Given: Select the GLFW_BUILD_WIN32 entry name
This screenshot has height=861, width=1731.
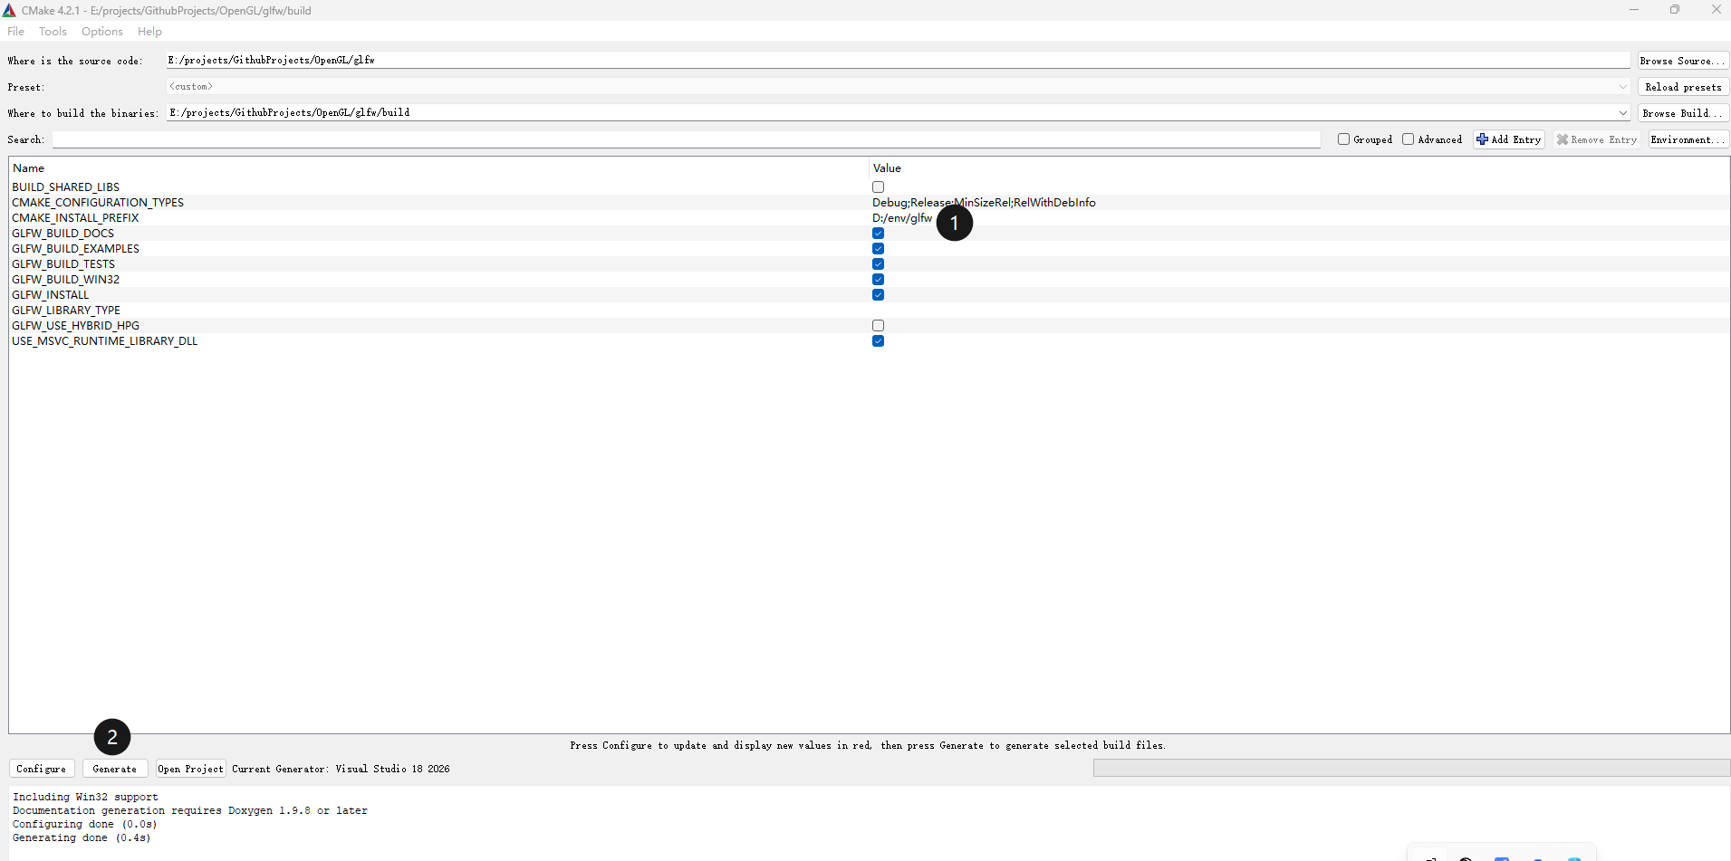Looking at the screenshot, I should click(66, 280).
